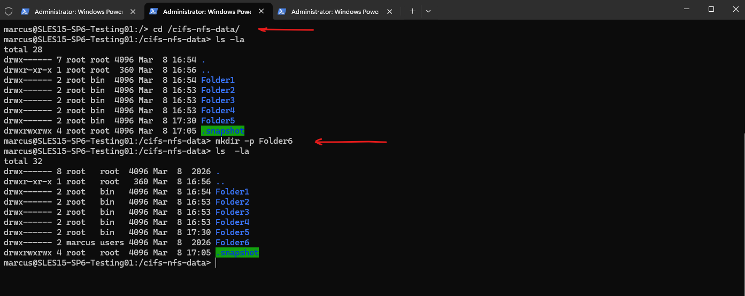
Task: Click the '17:30' timestamp beside the first Folder5
Action: [185, 121]
